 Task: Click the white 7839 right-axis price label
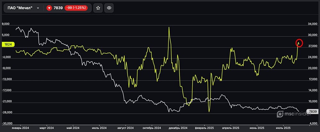point(312,112)
